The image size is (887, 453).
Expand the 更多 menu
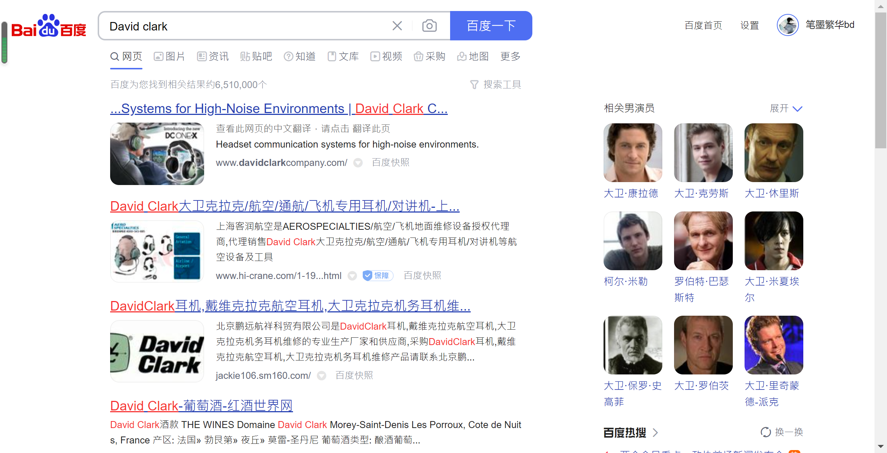[x=510, y=57]
